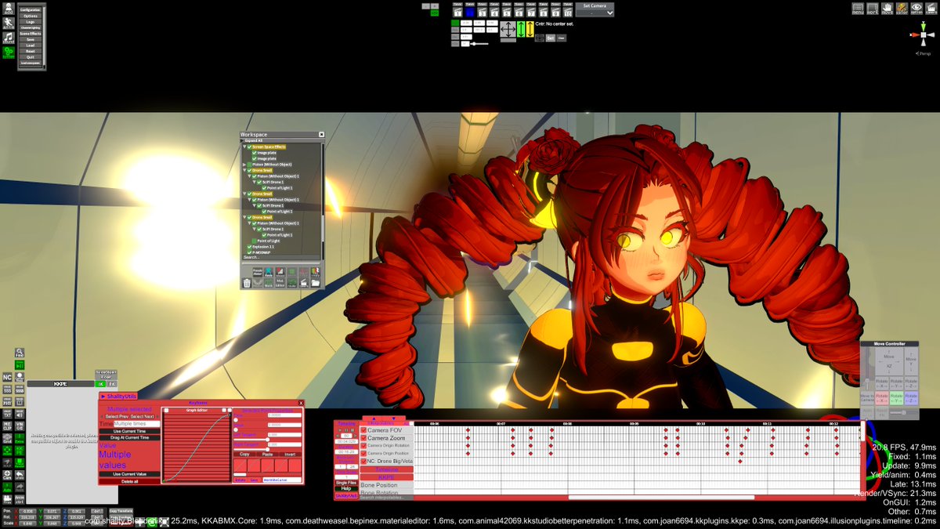The height and width of the screenshot is (529, 940).
Task: Click Quit in system menu
Action: coord(31,57)
